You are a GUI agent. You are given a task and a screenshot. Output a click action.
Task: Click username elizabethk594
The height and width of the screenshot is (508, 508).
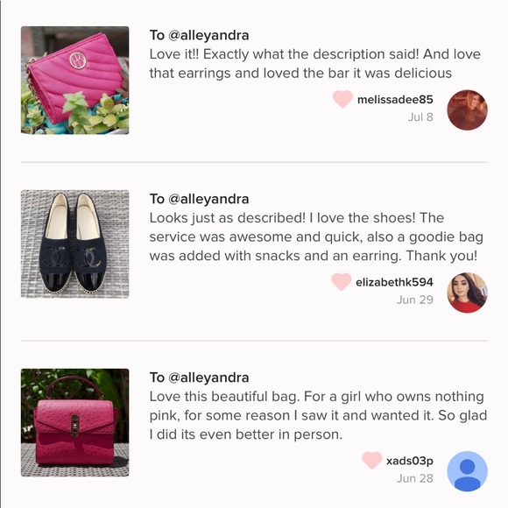[394, 282]
